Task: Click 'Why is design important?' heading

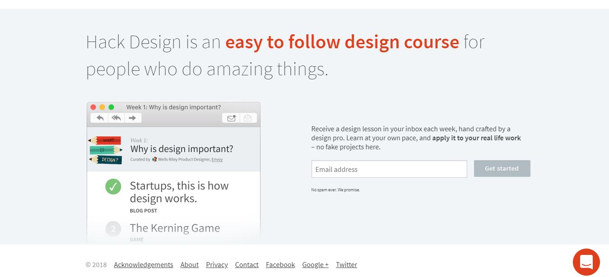Action: (182, 149)
